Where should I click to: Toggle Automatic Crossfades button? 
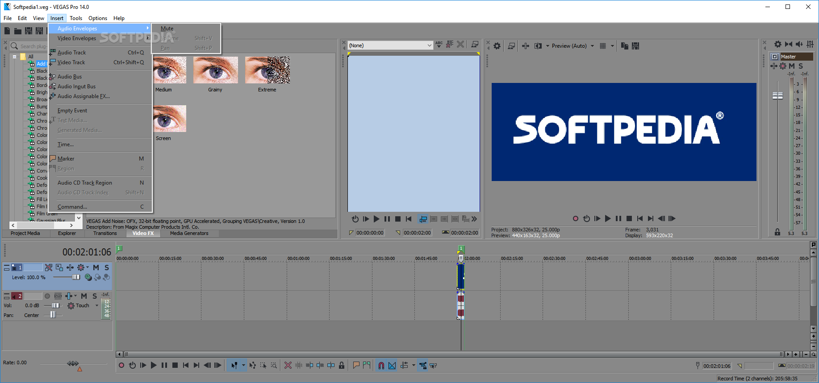click(392, 366)
